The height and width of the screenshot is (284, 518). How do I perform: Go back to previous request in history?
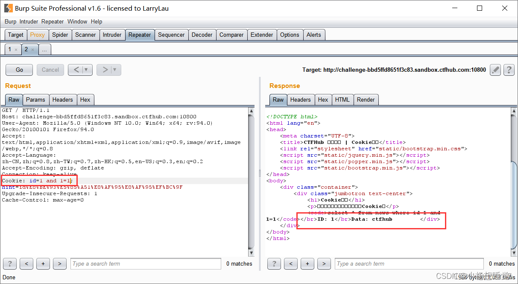pyautogui.click(x=76, y=70)
